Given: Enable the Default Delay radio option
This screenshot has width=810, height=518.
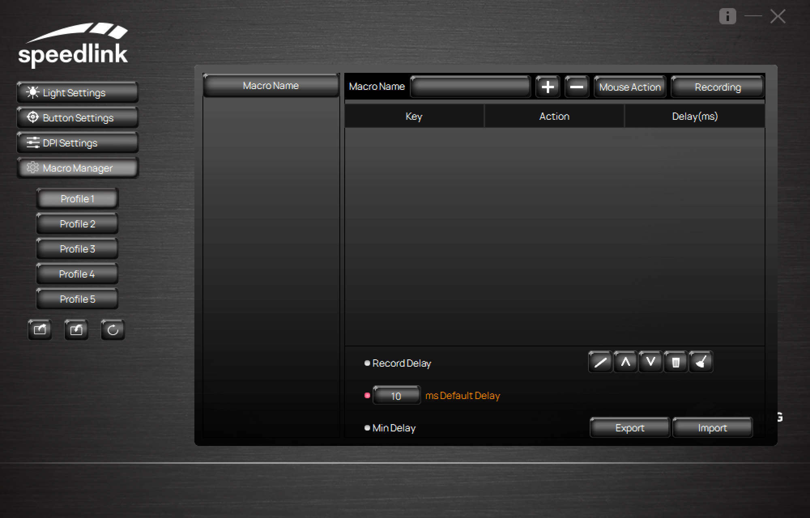Looking at the screenshot, I should coord(367,395).
